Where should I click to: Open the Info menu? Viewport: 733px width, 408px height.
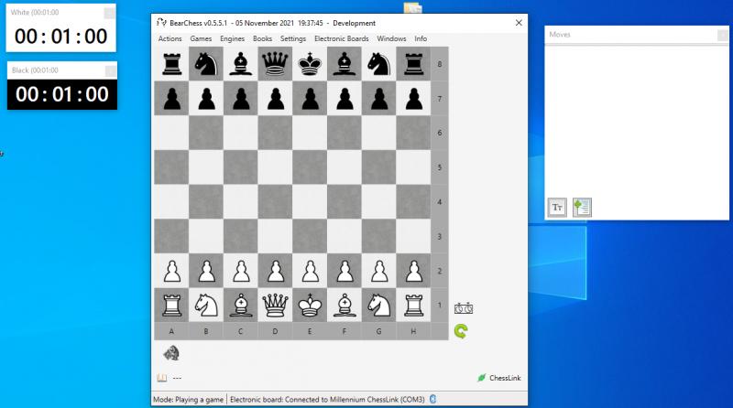[x=421, y=39]
